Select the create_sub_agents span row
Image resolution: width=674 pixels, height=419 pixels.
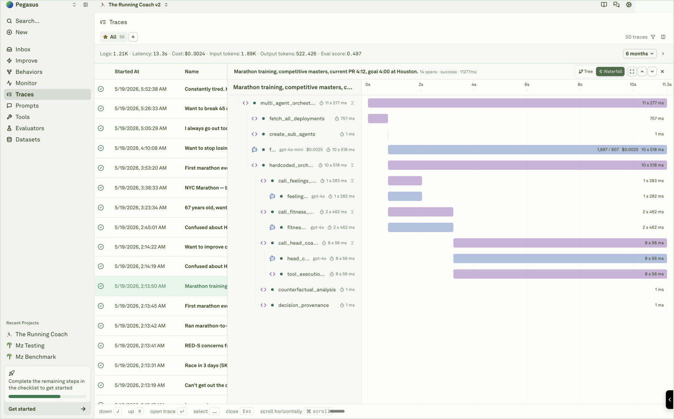[x=294, y=134]
